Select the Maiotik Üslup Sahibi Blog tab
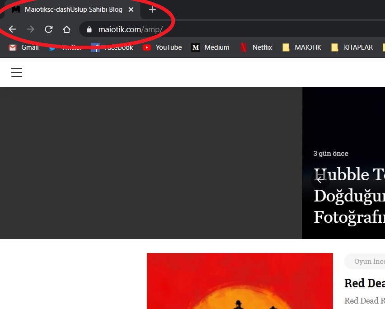 point(71,9)
